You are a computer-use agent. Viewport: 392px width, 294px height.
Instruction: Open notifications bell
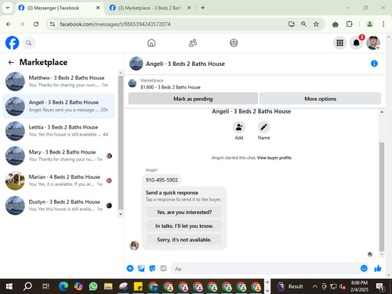click(356, 43)
